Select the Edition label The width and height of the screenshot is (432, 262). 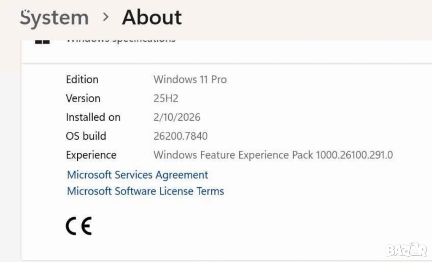pos(82,79)
